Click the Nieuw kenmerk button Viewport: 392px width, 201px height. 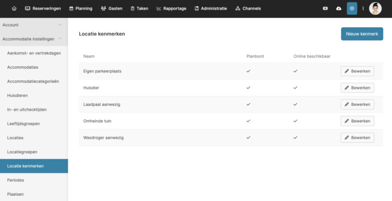[x=362, y=34]
